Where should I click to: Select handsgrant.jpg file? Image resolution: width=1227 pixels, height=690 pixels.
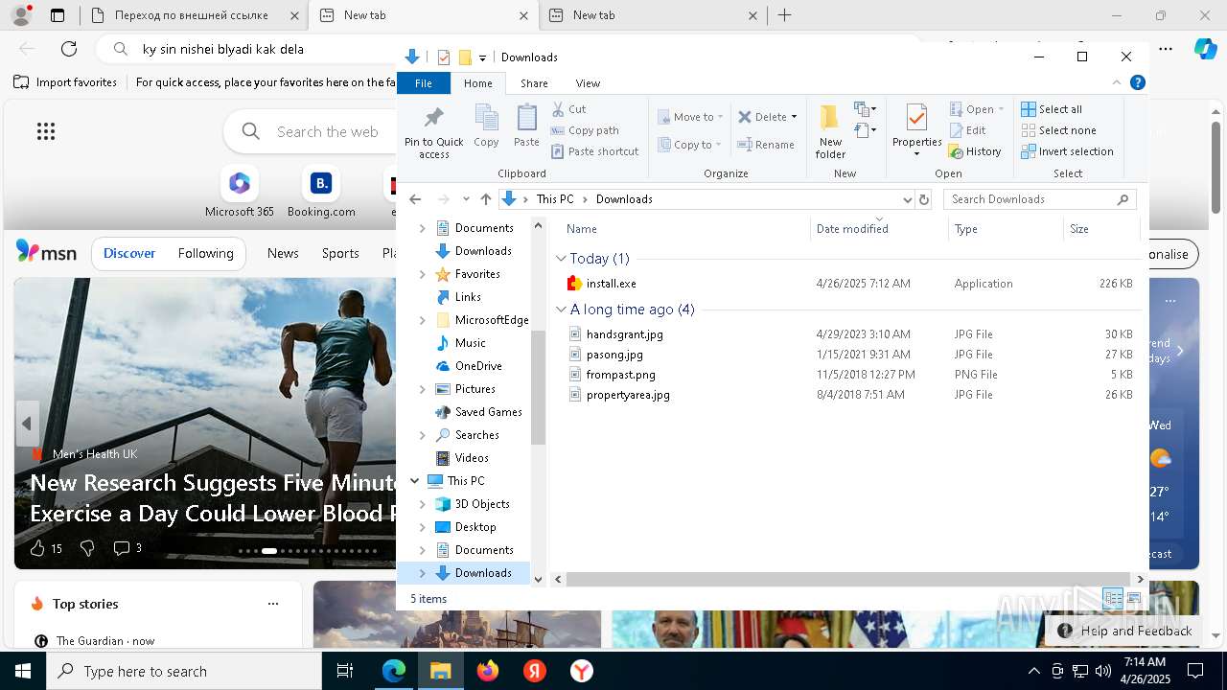click(625, 334)
